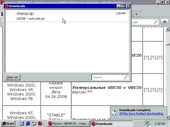Launch Internet Explorer from Quick Launch

pos(28,124)
